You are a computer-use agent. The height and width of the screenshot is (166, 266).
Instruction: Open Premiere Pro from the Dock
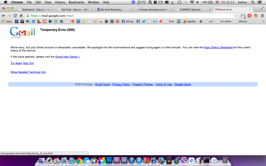tap(117, 160)
